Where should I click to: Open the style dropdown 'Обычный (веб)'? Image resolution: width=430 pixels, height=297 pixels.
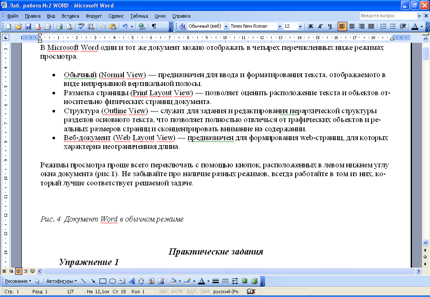(x=226, y=26)
